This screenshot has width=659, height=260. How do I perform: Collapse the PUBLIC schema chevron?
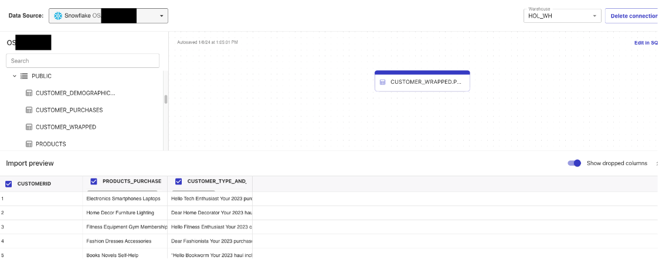pyautogui.click(x=15, y=76)
